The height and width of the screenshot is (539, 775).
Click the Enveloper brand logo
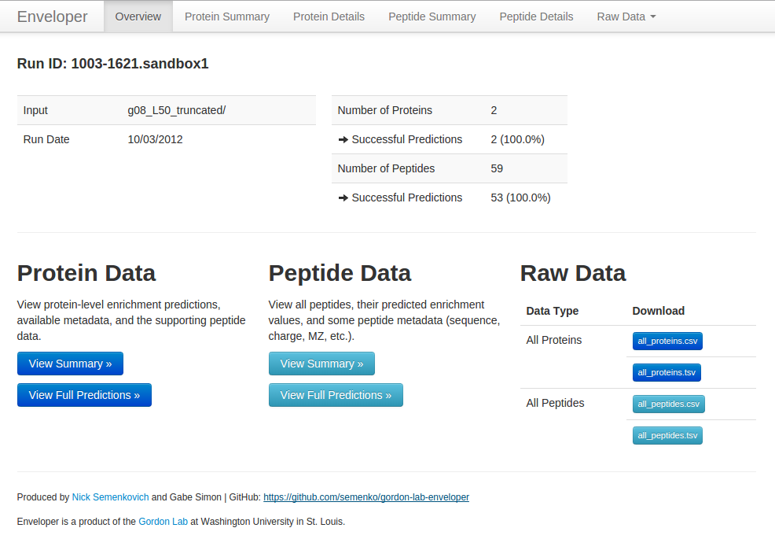[53, 17]
